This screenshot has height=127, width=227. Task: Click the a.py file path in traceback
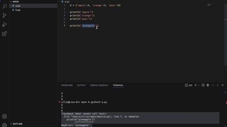(x=91, y=117)
